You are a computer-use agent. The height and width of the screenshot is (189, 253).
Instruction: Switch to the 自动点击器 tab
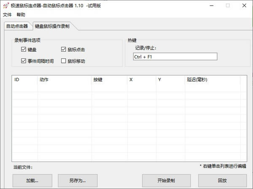17,26
